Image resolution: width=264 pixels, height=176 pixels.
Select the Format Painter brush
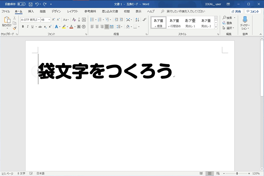(14, 28)
